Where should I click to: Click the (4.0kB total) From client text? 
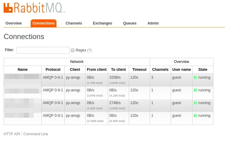coord(95,108)
